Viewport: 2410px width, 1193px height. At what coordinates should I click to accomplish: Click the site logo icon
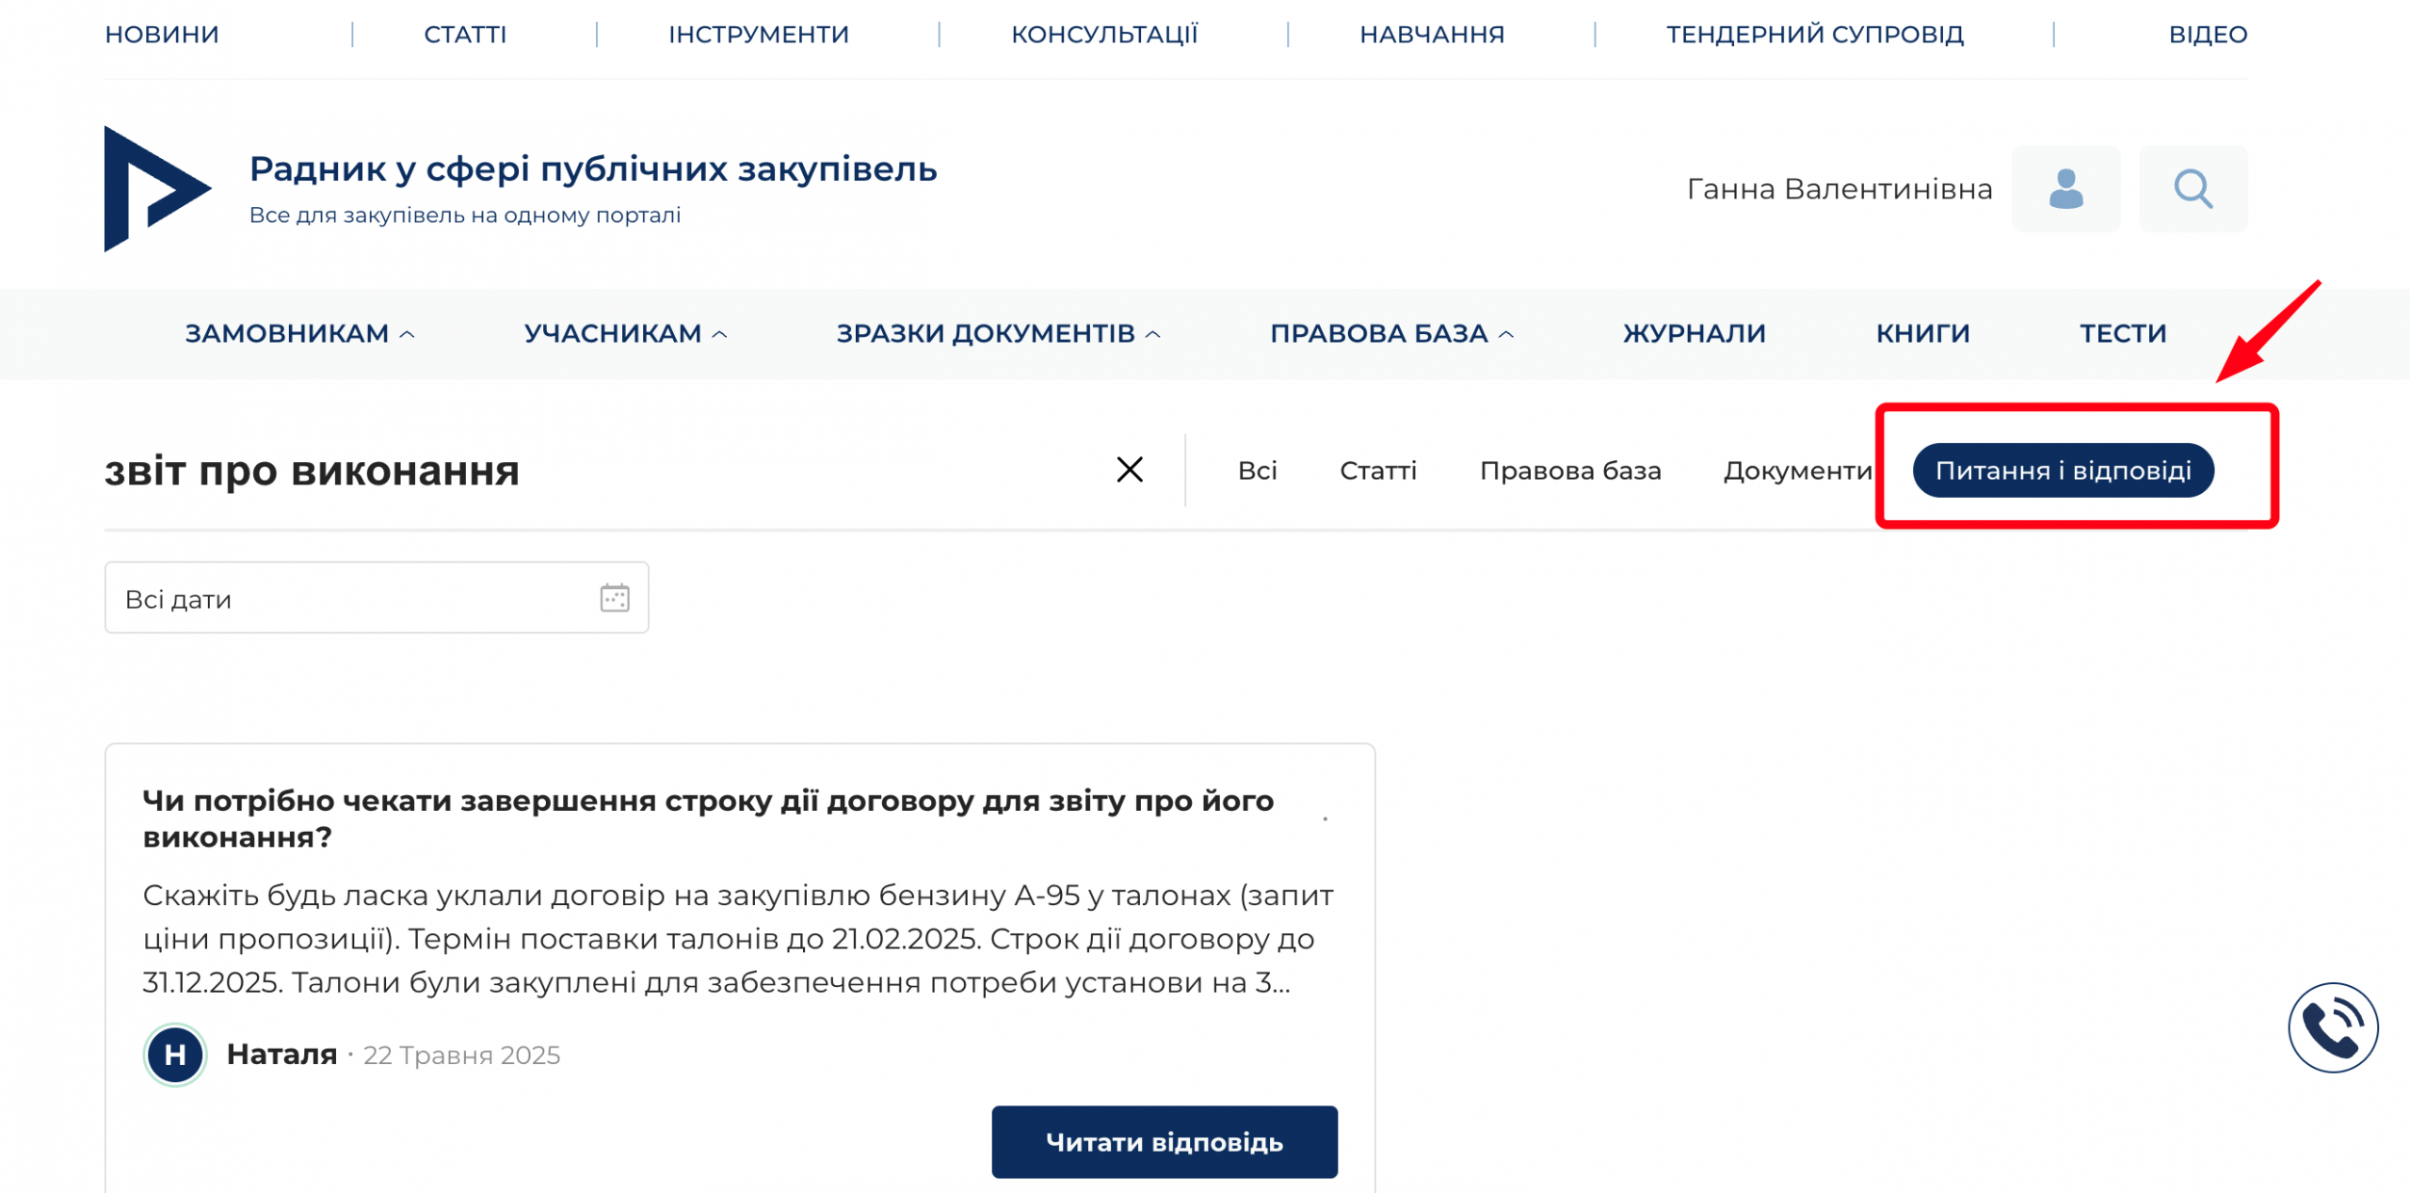(155, 189)
